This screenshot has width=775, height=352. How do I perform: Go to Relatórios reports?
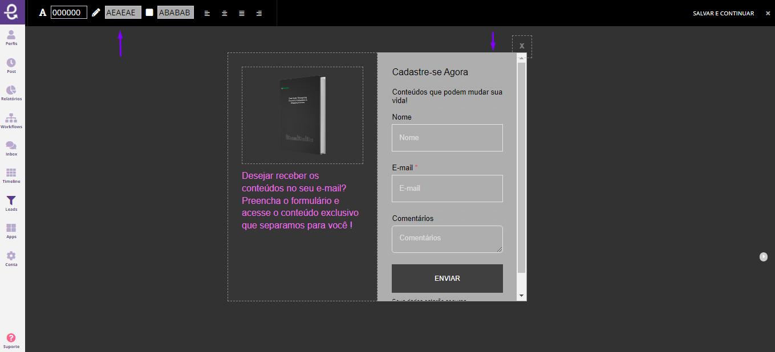pos(11,93)
